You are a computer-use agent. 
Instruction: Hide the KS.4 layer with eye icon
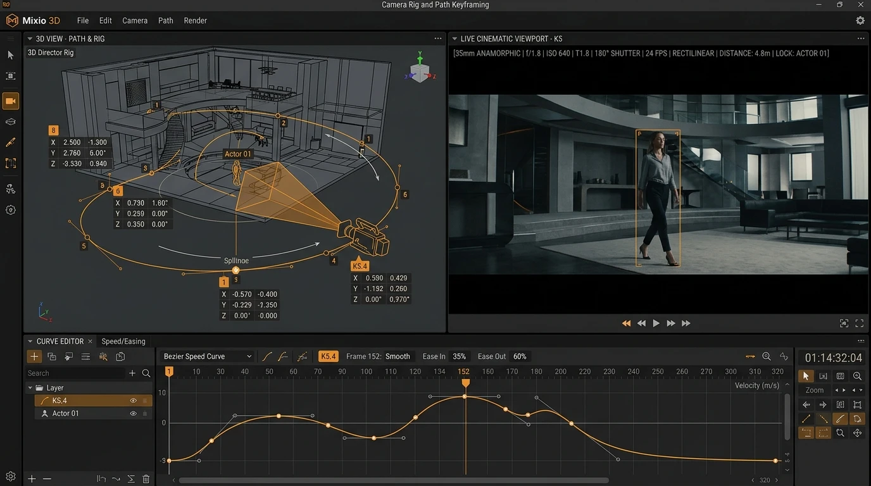tap(133, 401)
